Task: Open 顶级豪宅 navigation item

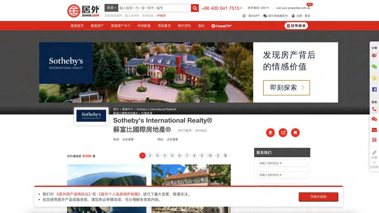Action: click(x=164, y=26)
